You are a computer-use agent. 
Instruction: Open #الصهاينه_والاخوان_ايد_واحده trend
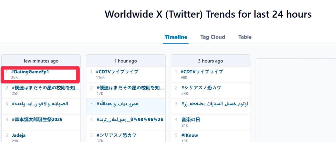40,104
